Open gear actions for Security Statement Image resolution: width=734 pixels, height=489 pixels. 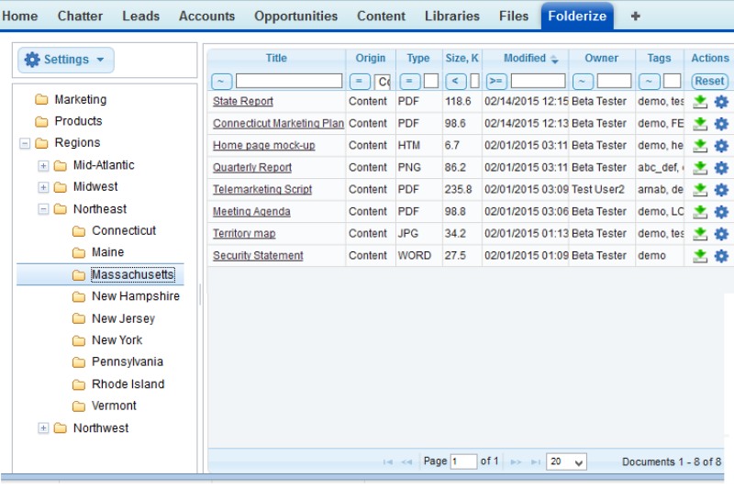tap(721, 256)
